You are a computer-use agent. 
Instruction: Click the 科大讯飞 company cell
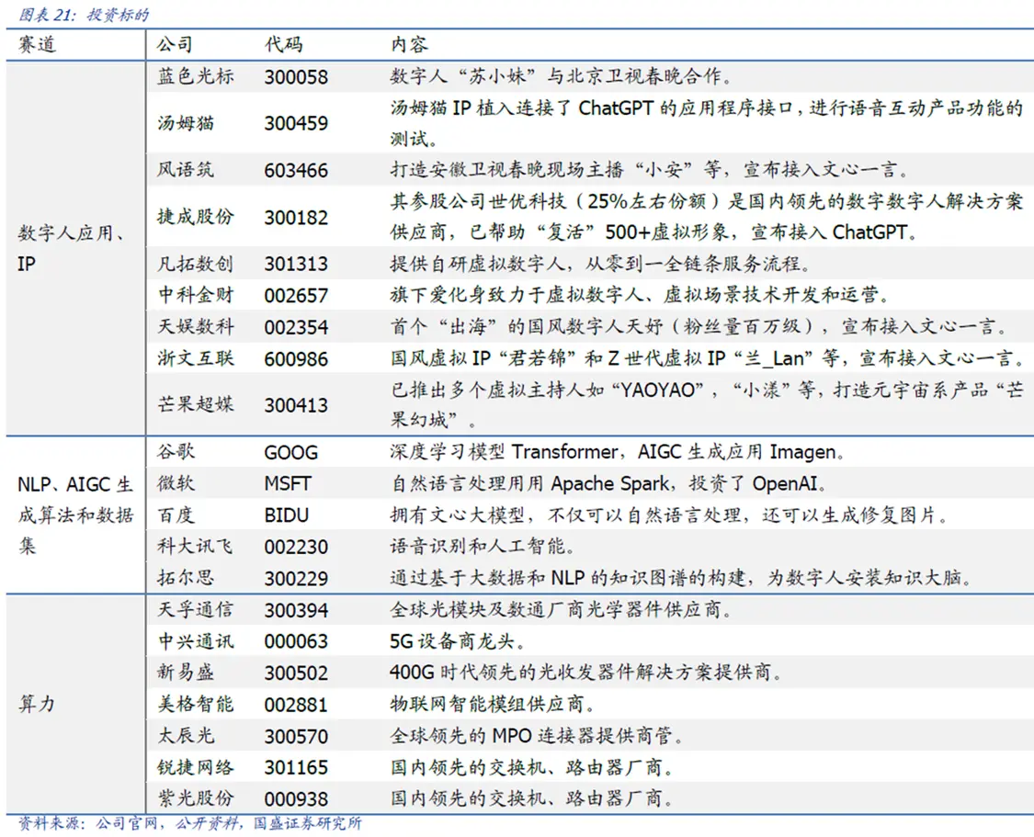click(195, 547)
